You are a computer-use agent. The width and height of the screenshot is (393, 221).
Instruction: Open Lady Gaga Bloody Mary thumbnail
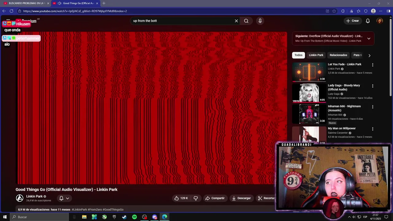tap(309, 93)
